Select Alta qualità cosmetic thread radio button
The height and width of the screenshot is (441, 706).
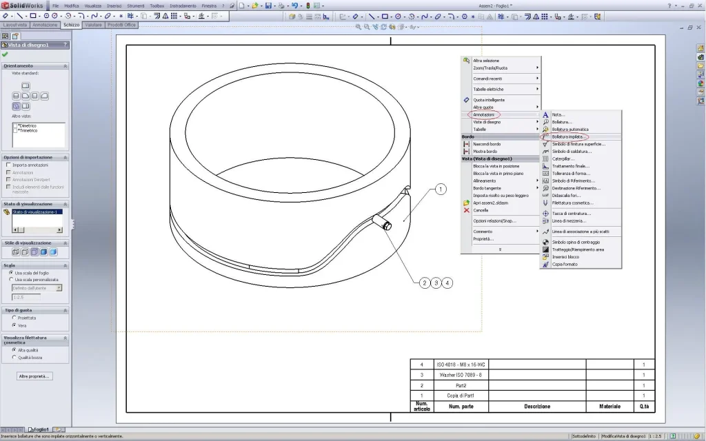coord(14,350)
